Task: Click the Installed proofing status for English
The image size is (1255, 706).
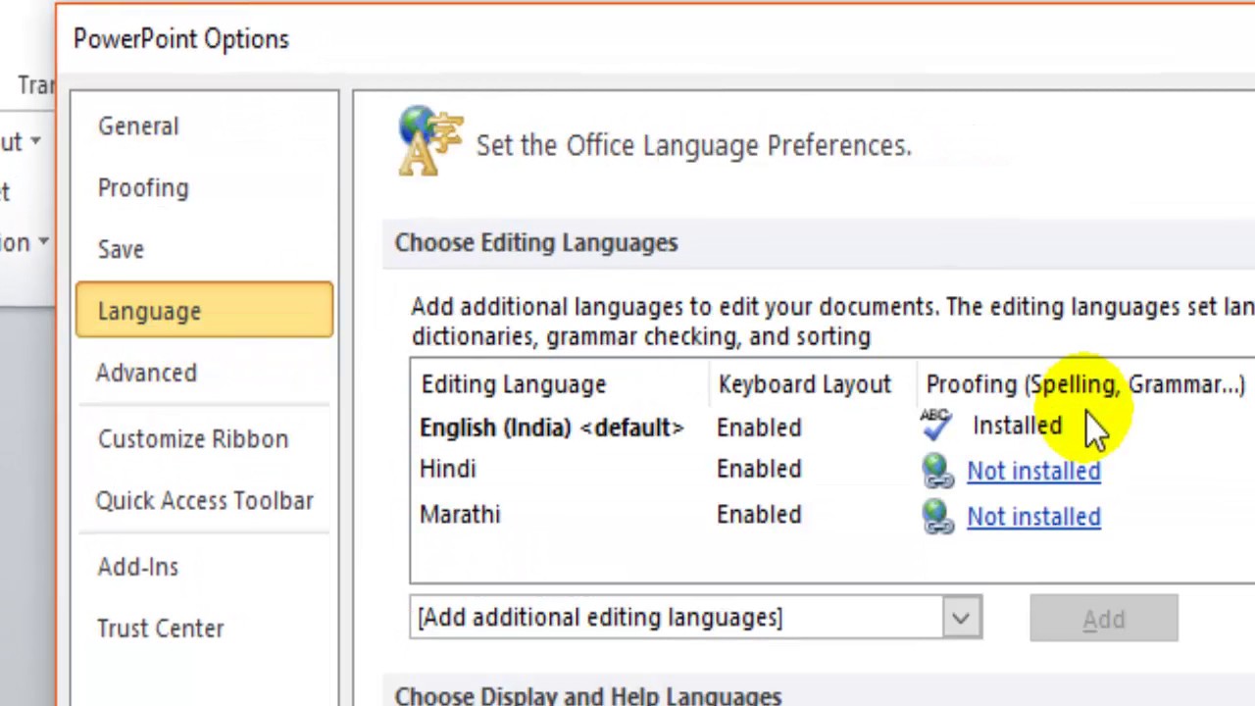Action: tap(1017, 426)
